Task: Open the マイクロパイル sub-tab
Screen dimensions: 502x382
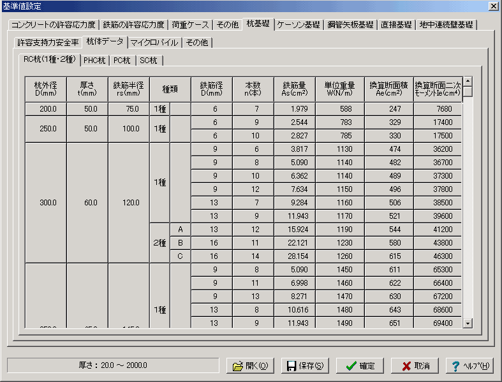Action: tap(154, 43)
